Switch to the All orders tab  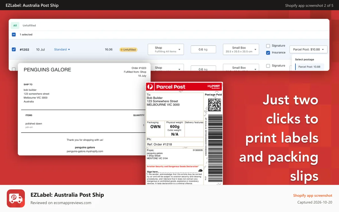point(15,25)
